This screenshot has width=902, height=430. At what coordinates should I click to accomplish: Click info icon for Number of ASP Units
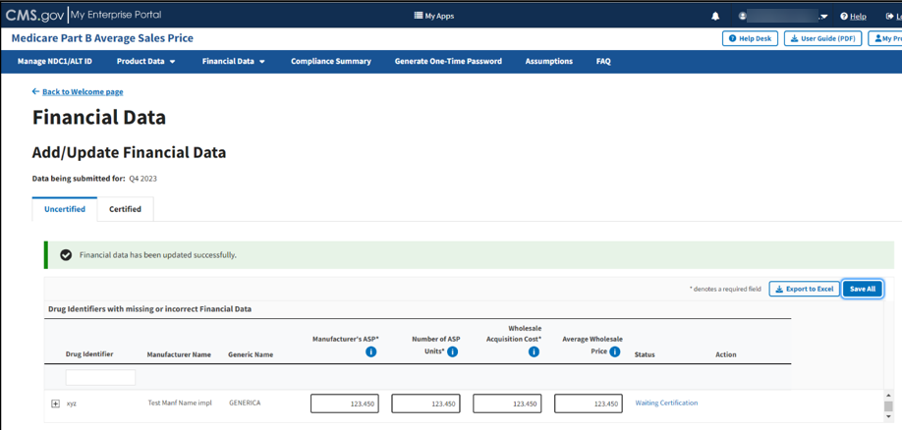[452, 351]
